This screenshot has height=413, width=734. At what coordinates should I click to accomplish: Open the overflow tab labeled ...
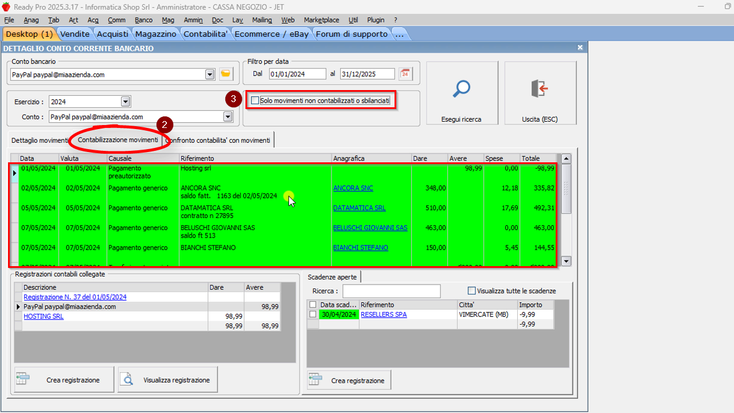pos(400,34)
